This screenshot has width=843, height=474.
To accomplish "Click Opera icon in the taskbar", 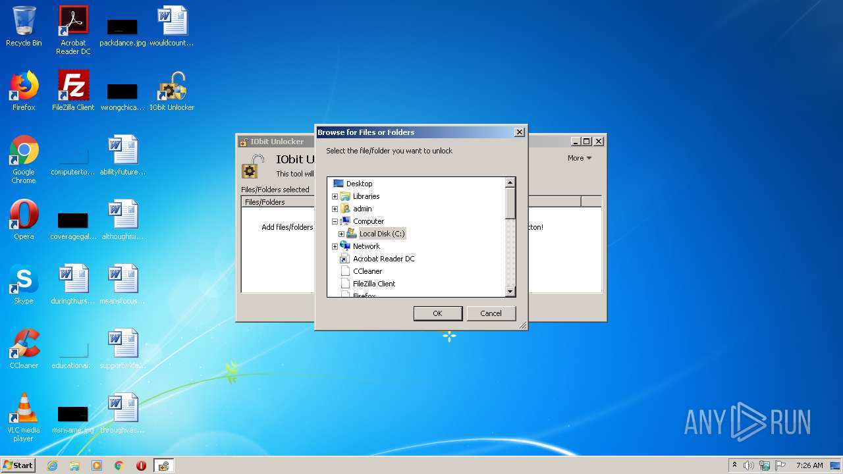I will (141, 465).
